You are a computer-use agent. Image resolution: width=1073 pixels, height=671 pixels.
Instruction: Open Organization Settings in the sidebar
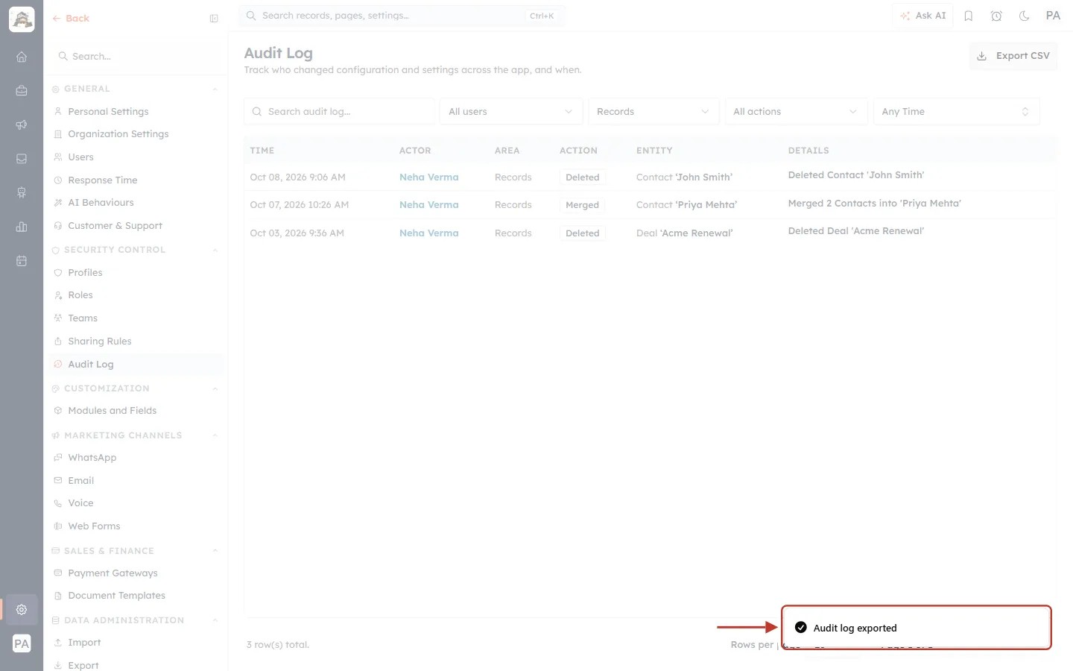(x=118, y=134)
